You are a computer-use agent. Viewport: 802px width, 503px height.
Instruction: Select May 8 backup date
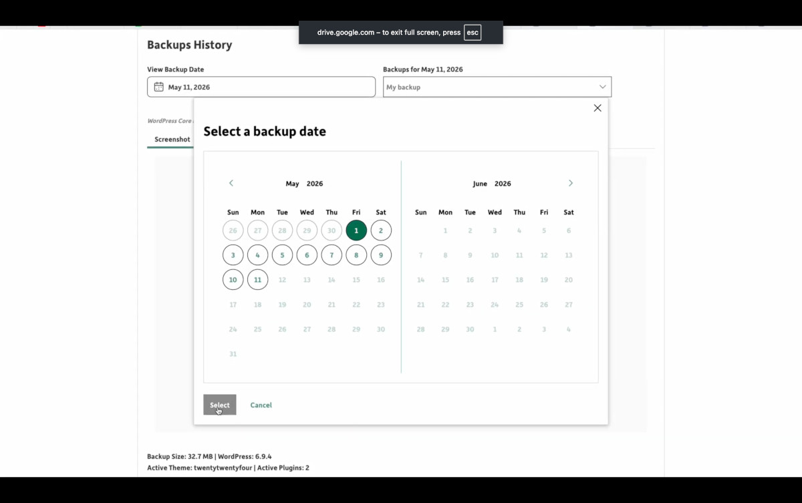[x=356, y=255]
